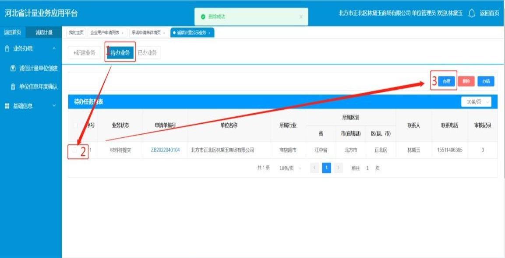Open the pagination 10条/页 page size selector
505x258 pixels.
click(291, 168)
